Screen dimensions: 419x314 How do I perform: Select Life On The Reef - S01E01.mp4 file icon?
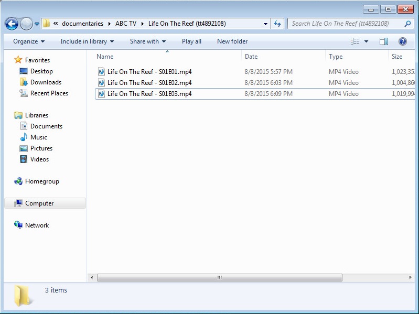(102, 72)
